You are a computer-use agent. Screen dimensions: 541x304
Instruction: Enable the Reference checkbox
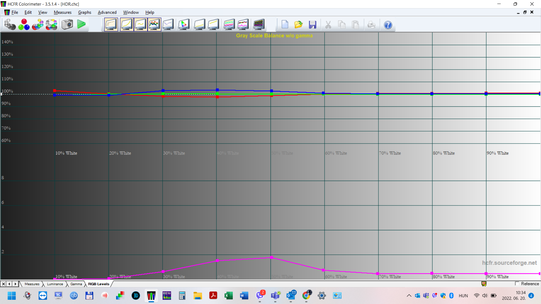click(517, 284)
